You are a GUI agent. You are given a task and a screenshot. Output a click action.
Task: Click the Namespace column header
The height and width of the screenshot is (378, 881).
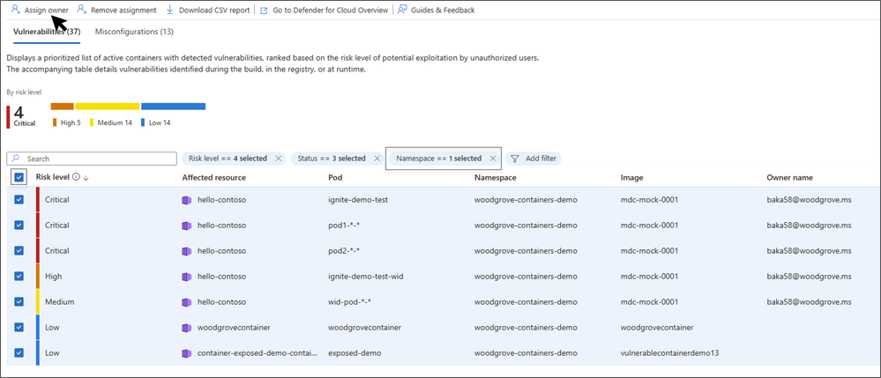pyautogui.click(x=495, y=177)
